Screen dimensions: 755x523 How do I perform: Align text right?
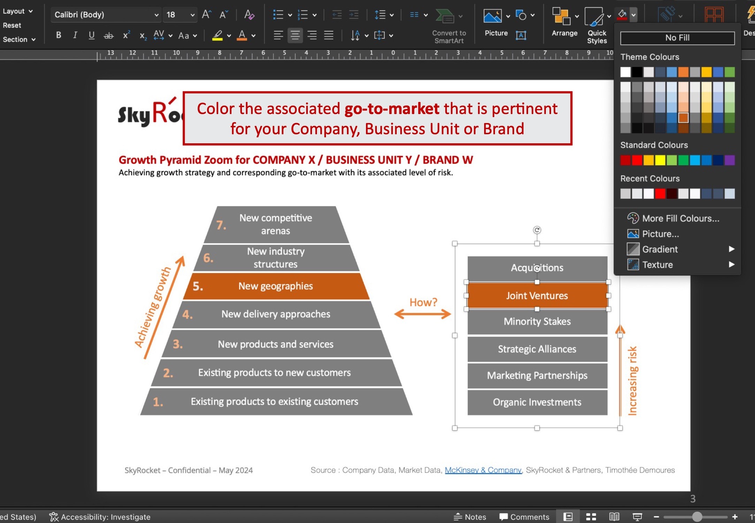pos(312,35)
